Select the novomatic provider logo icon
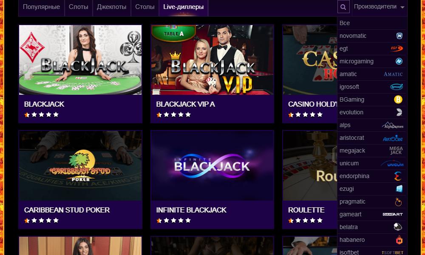The width and height of the screenshot is (425, 255). pyautogui.click(x=399, y=36)
